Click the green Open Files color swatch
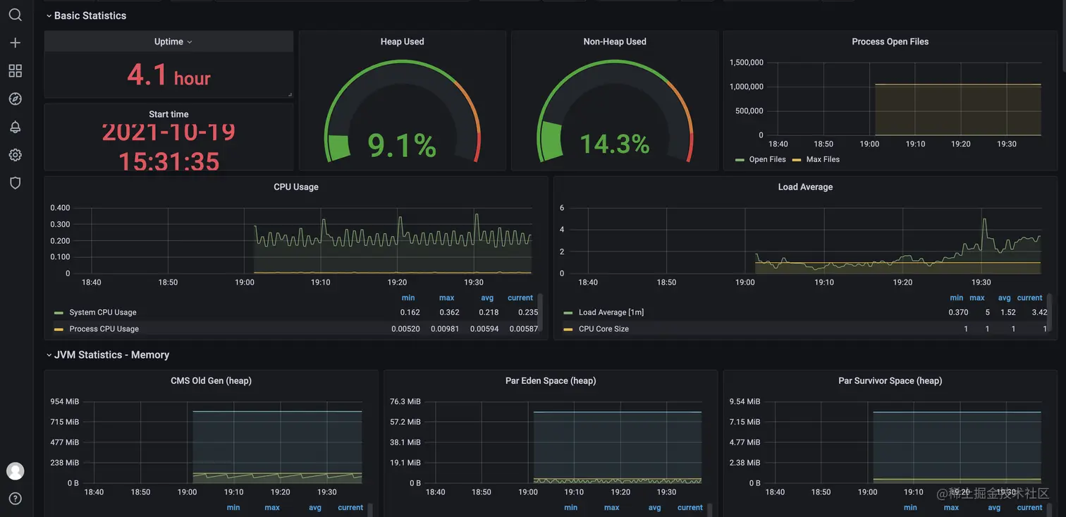Image resolution: width=1066 pixels, height=517 pixels. (740, 160)
